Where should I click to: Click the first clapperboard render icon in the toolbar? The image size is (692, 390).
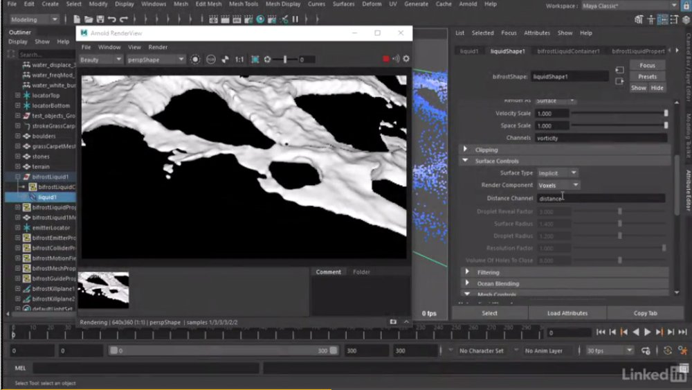pyautogui.click(x=213, y=19)
